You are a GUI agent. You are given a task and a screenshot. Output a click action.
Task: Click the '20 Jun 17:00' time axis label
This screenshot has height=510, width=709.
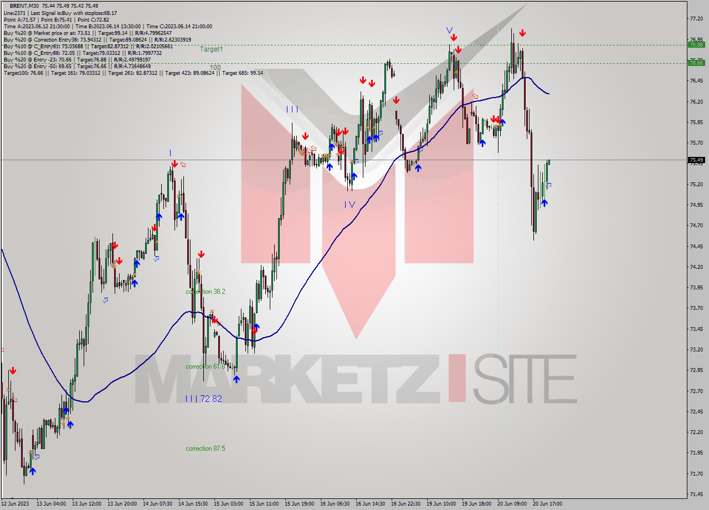[548, 504]
